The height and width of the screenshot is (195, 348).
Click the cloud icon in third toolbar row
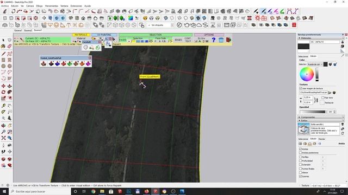[x=199, y=25]
